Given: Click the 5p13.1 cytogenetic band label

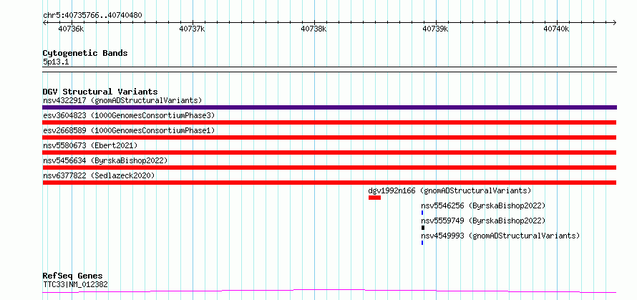Looking at the screenshot, I should [x=56, y=62].
